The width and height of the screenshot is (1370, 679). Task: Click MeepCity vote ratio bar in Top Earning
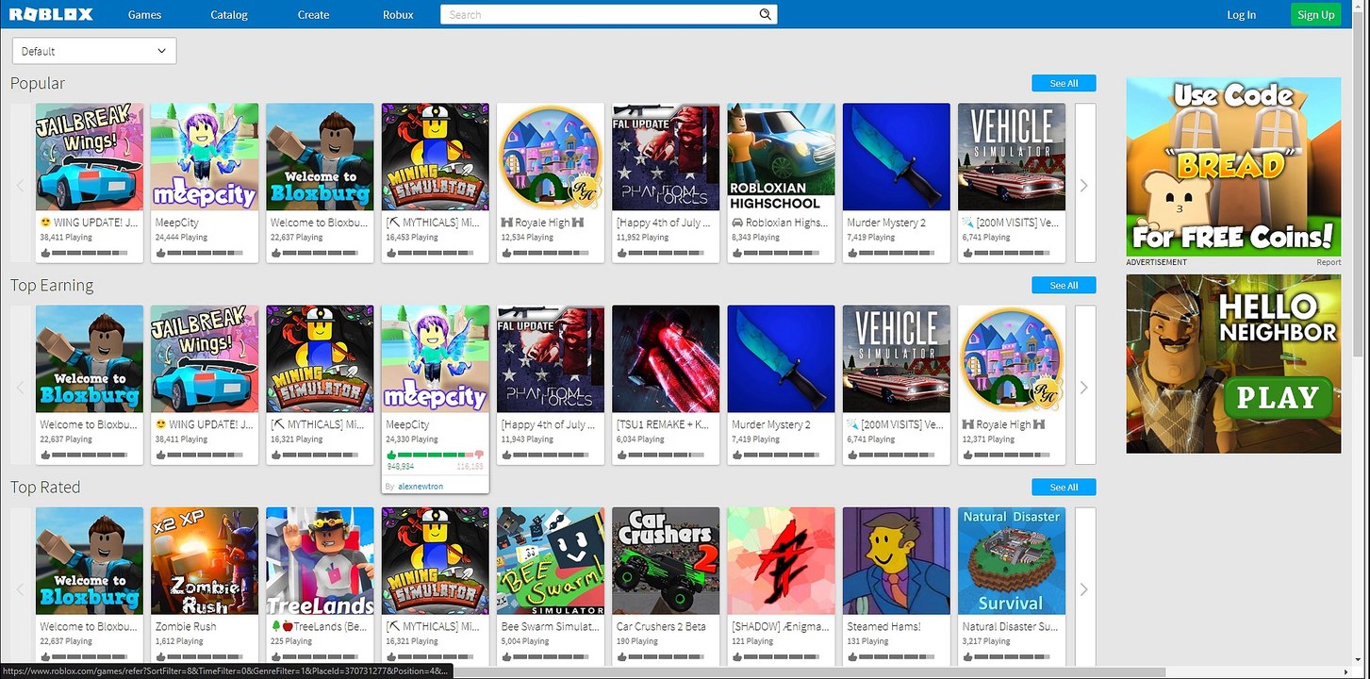coord(435,455)
